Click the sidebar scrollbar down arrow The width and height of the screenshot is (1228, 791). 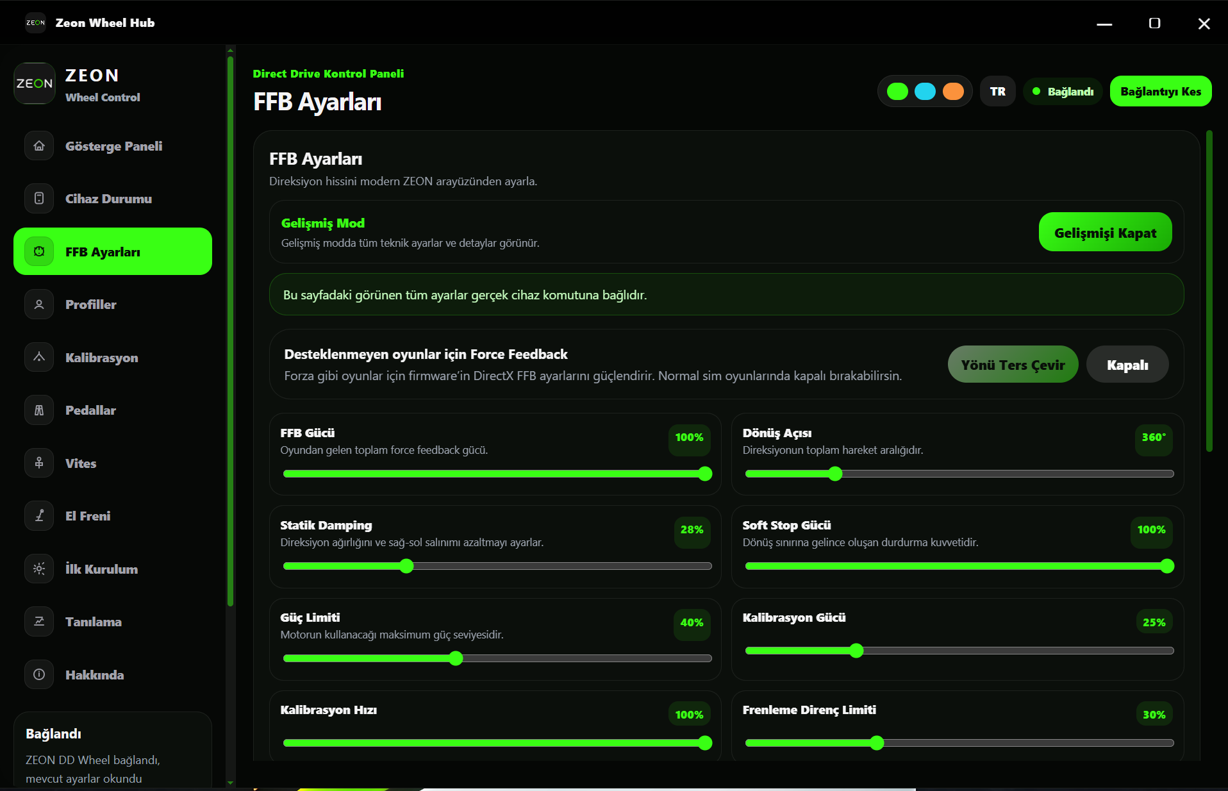point(230,783)
